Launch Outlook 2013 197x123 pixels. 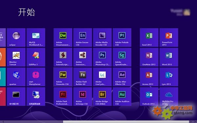[149, 96]
